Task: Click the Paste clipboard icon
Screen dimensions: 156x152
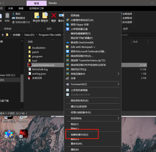Action: [x=7, y=15]
